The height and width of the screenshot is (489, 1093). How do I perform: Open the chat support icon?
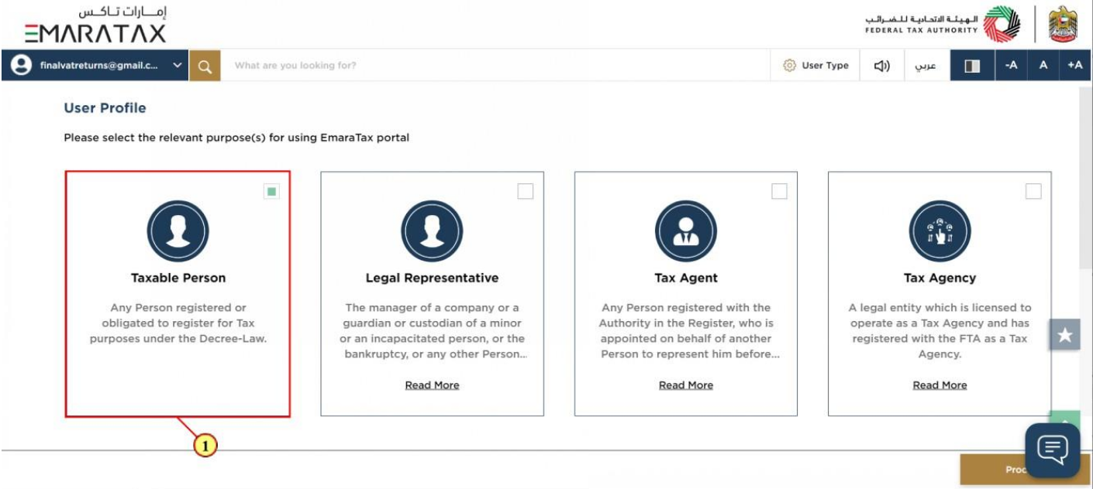click(1053, 450)
